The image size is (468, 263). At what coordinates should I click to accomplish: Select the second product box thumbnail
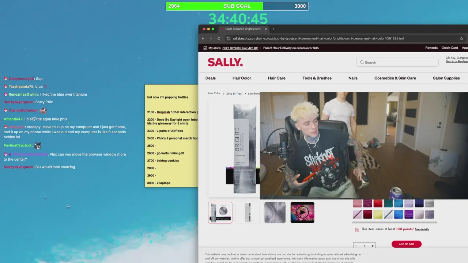[x=248, y=212]
